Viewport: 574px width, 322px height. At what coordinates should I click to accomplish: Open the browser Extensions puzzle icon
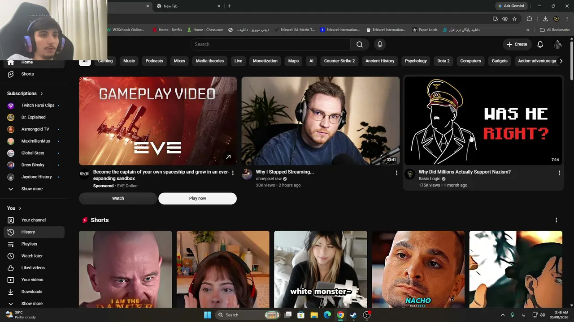point(530,19)
